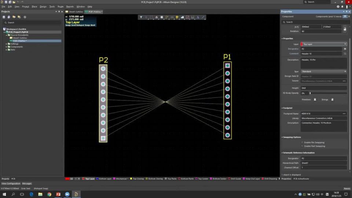Toggle the Strings lock

[x=332, y=99]
